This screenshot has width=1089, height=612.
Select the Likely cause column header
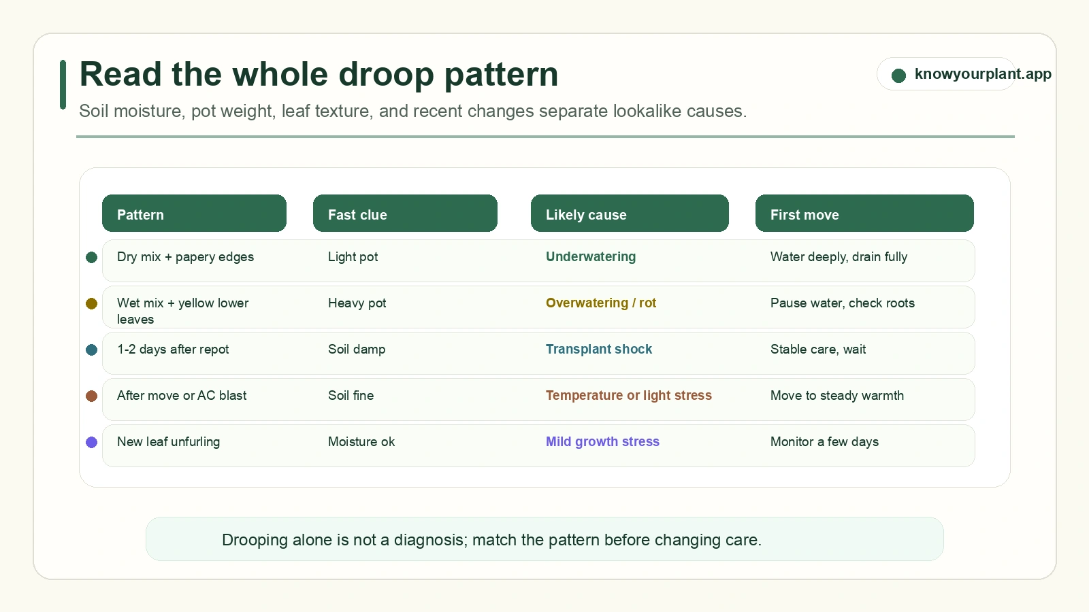click(x=630, y=214)
